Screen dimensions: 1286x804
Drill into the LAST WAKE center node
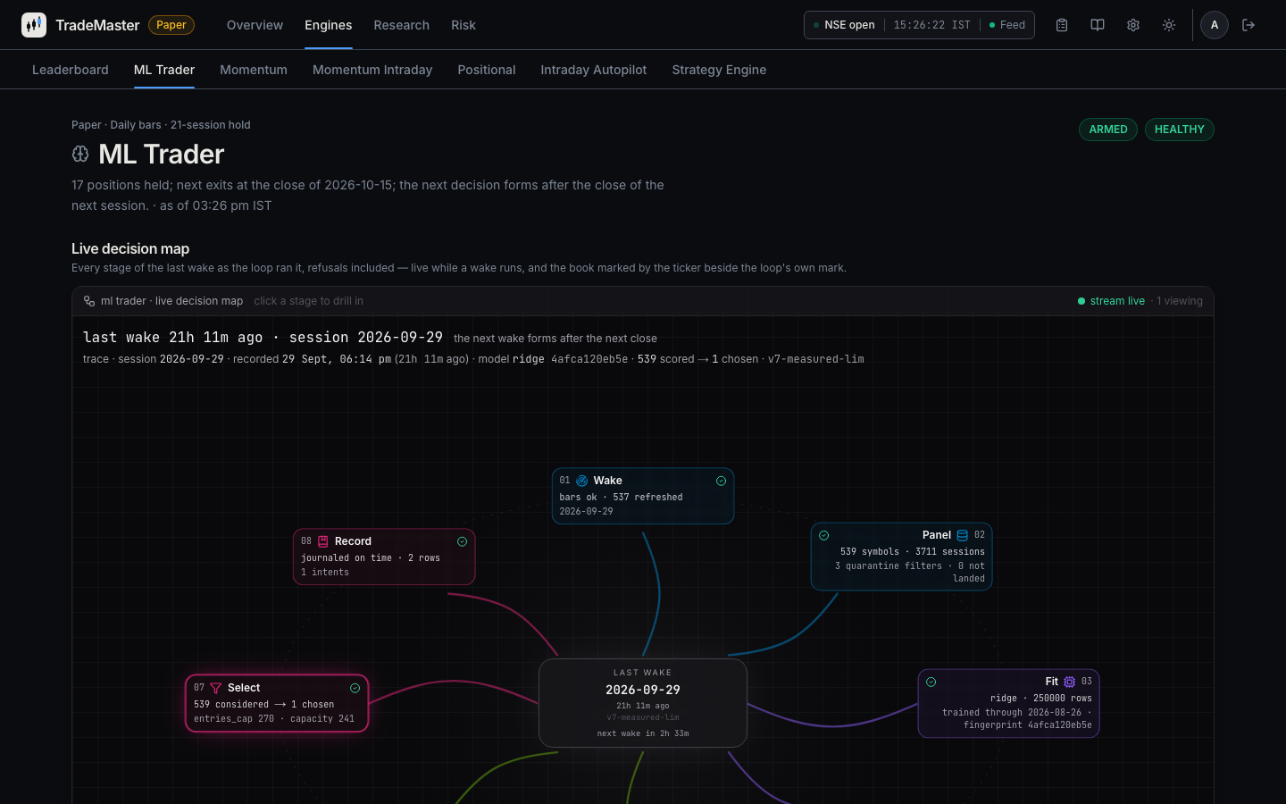pyautogui.click(x=643, y=703)
